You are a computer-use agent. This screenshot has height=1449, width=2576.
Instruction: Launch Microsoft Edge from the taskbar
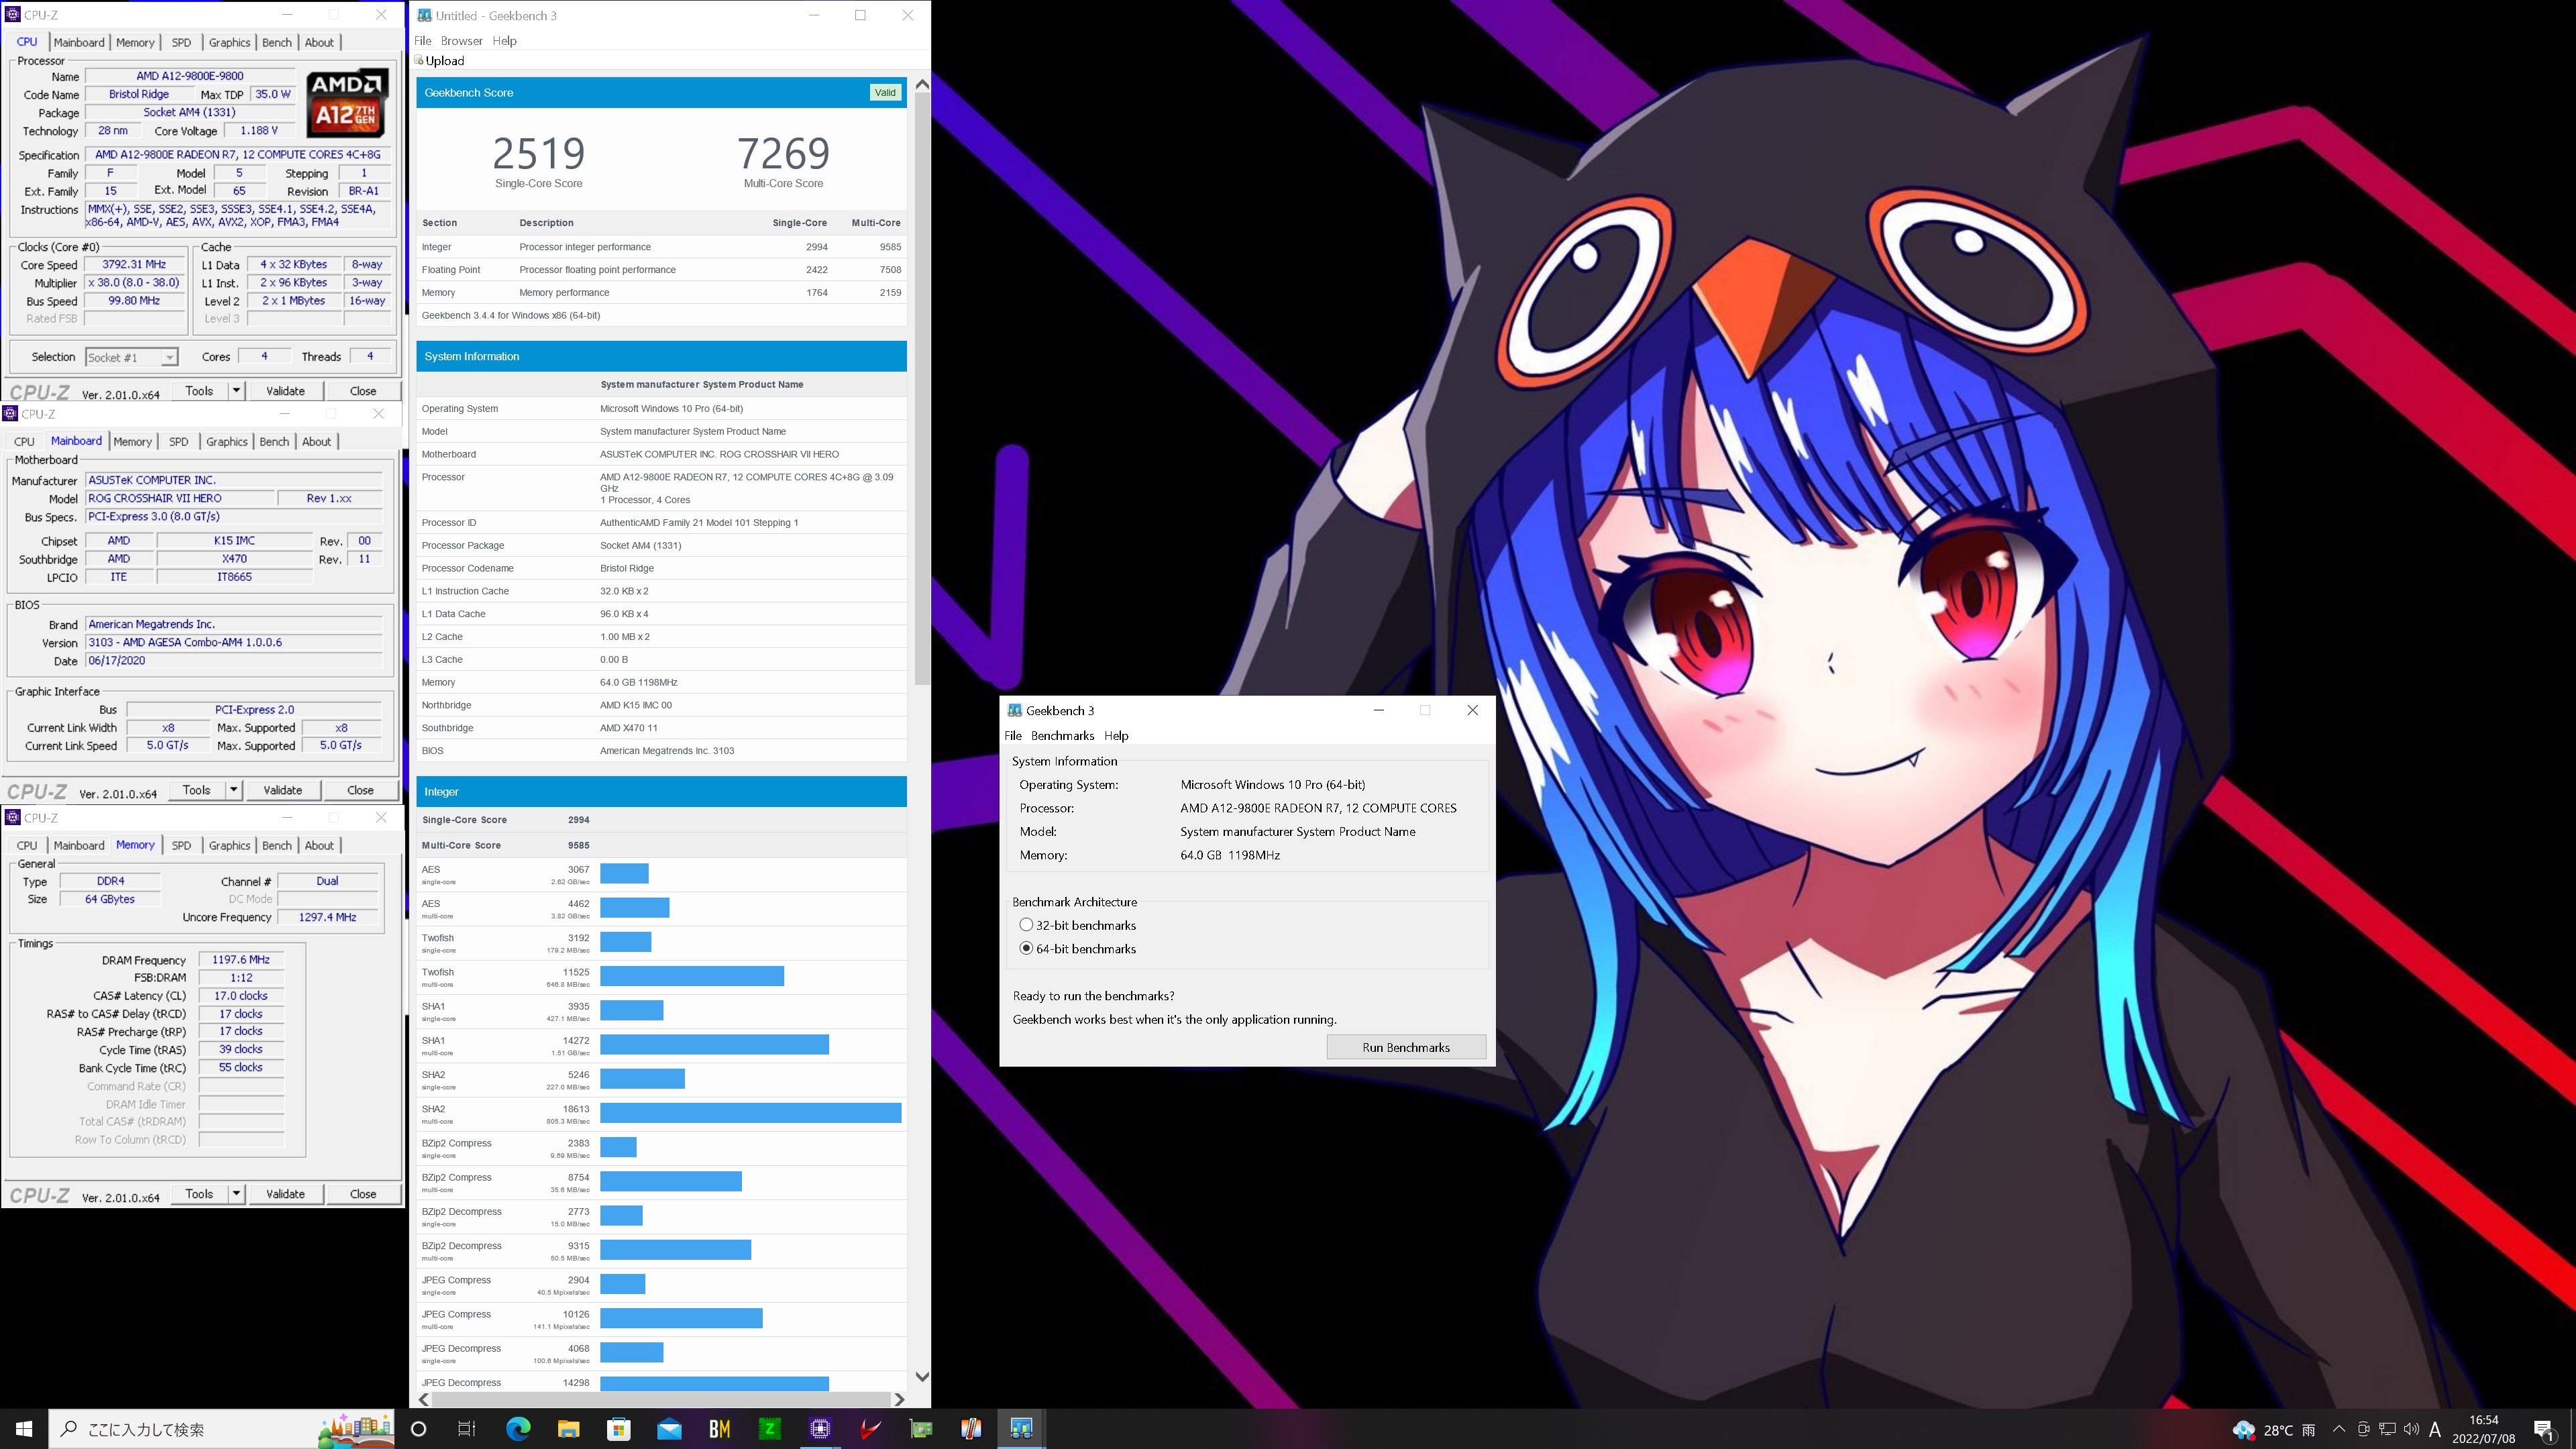[518, 1429]
